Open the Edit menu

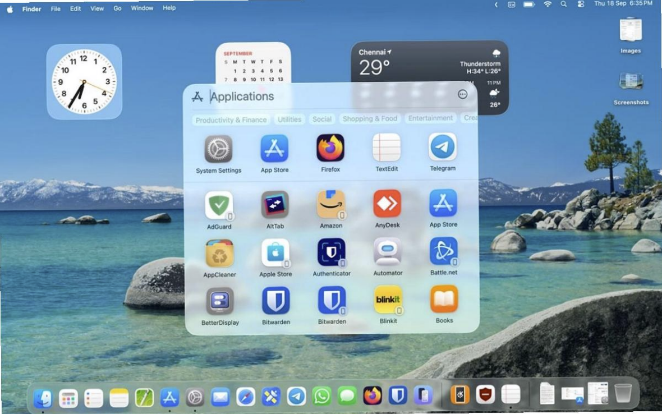tap(75, 8)
